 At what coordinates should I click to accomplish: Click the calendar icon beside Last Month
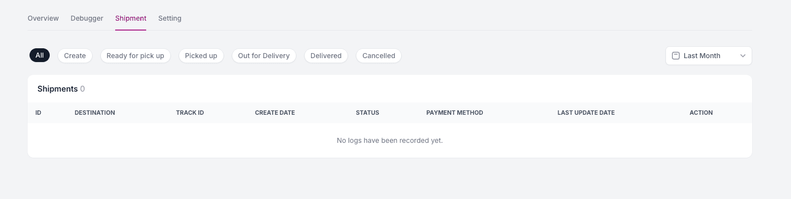676,56
